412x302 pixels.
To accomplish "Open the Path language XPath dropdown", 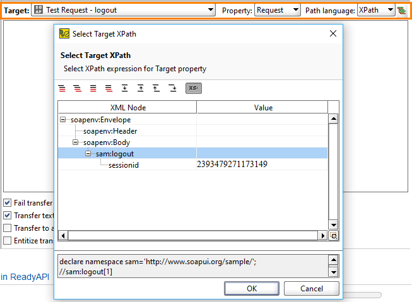I will click(x=376, y=10).
